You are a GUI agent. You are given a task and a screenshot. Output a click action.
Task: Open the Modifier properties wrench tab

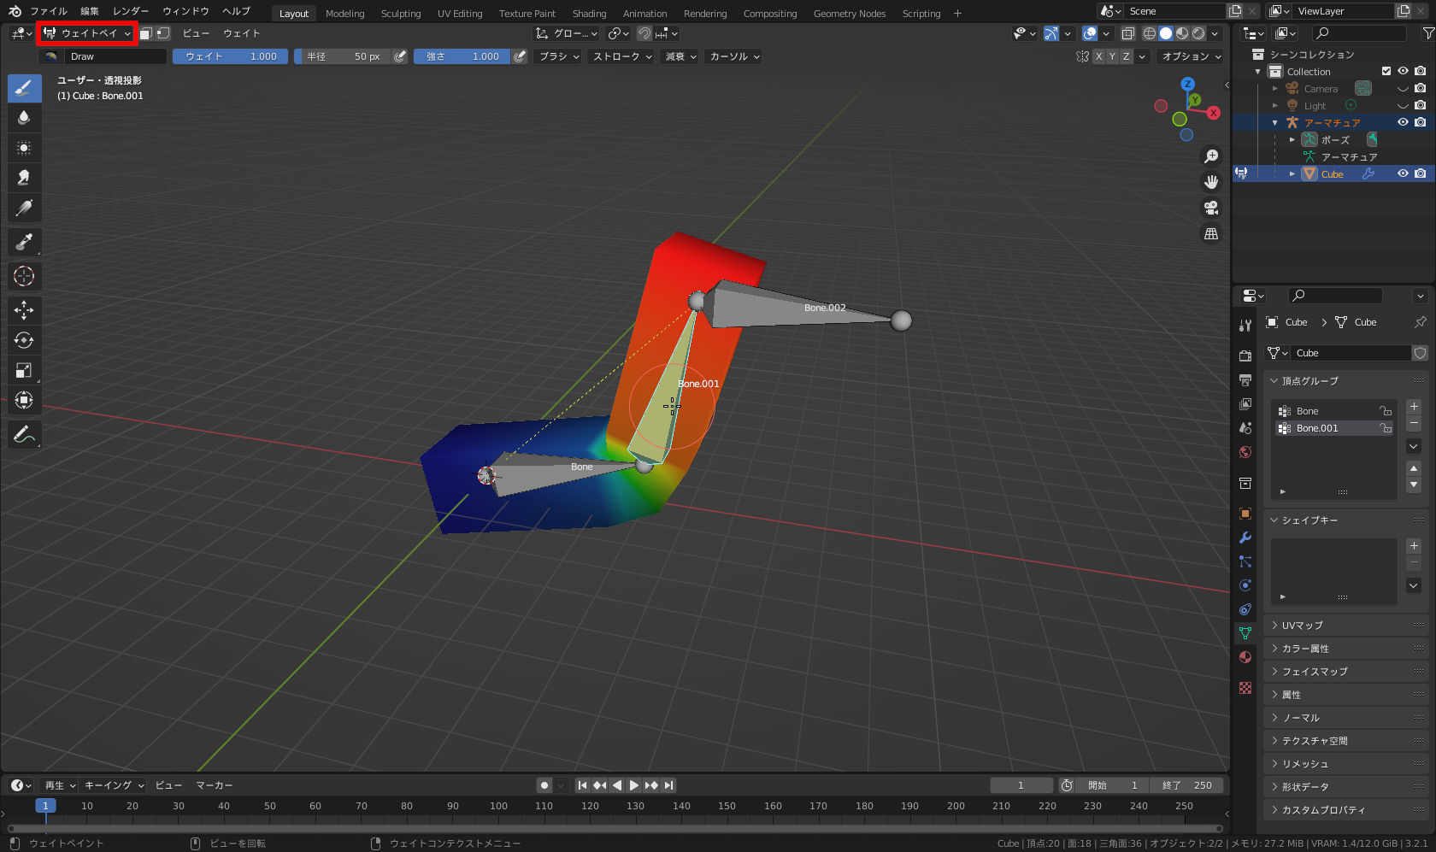(x=1245, y=538)
